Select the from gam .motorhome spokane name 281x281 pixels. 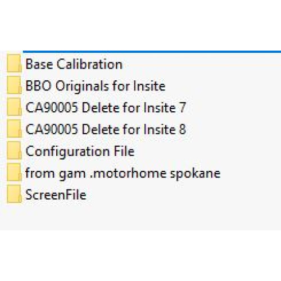tap(123, 174)
